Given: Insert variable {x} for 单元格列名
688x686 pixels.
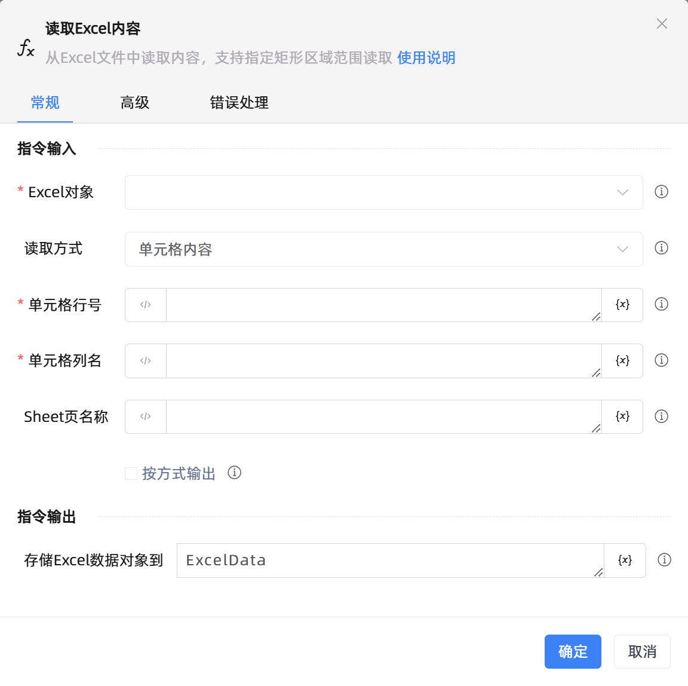Looking at the screenshot, I should coord(622,361).
